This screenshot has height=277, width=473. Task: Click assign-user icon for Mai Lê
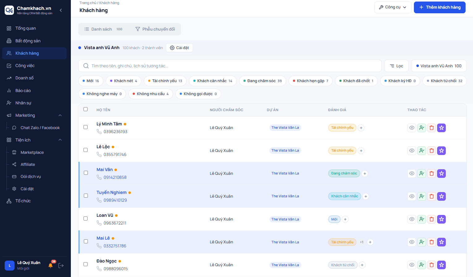[422, 242]
